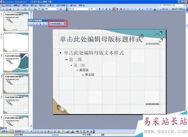Click the Design (设计) toolbar button
This screenshot has height=137, width=188.
[x=164, y=9]
